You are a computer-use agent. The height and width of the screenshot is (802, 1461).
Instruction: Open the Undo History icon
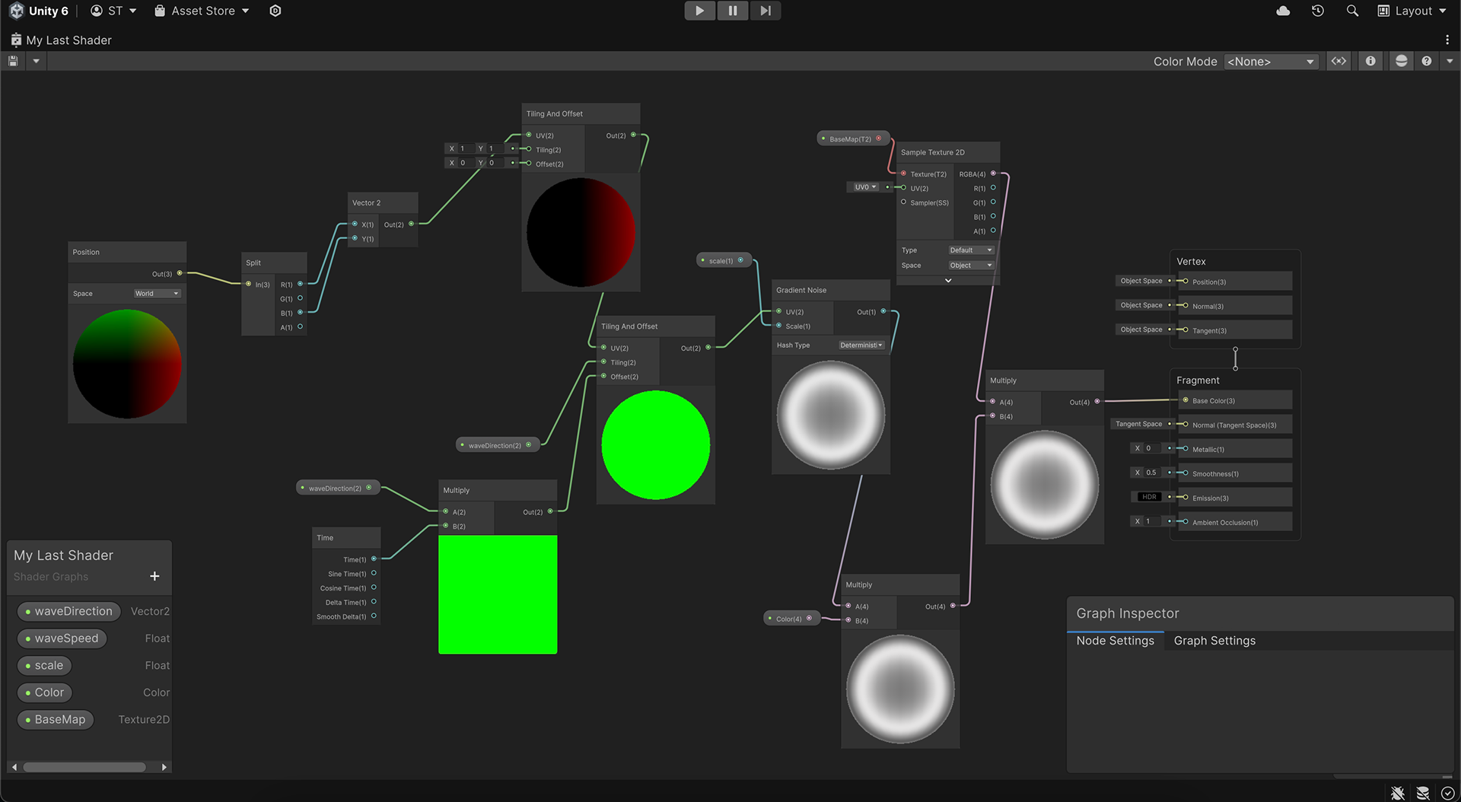[x=1318, y=11]
